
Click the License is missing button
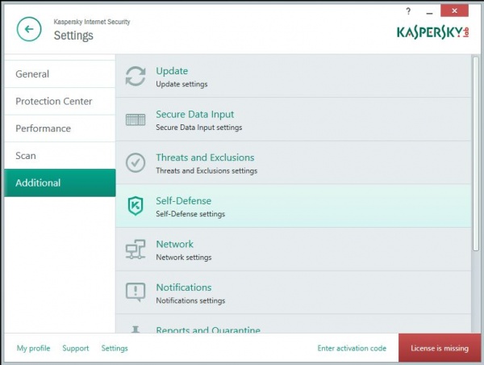click(x=440, y=348)
